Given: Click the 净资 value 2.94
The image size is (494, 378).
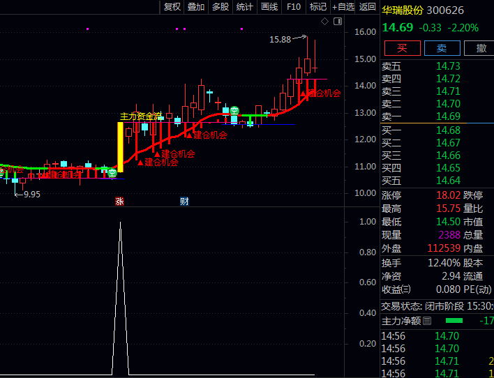Looking at the screenshot, I should (x=451, y=276).
